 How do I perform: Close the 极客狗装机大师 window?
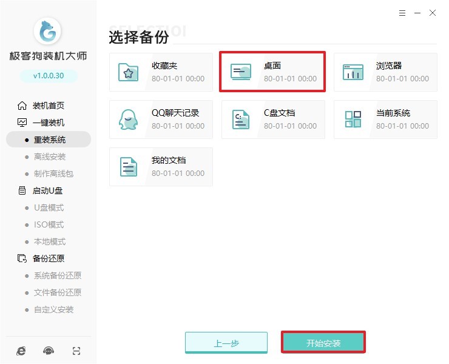433,13
